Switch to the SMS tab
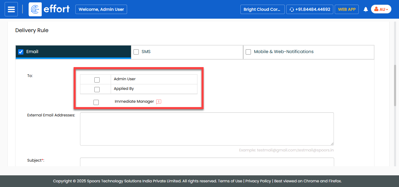399x187 pixels. point(146,52)
